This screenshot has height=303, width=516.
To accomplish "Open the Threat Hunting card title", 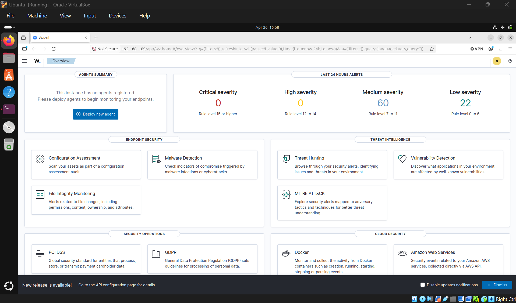I will pyautogui.click(x=309, y=158).
